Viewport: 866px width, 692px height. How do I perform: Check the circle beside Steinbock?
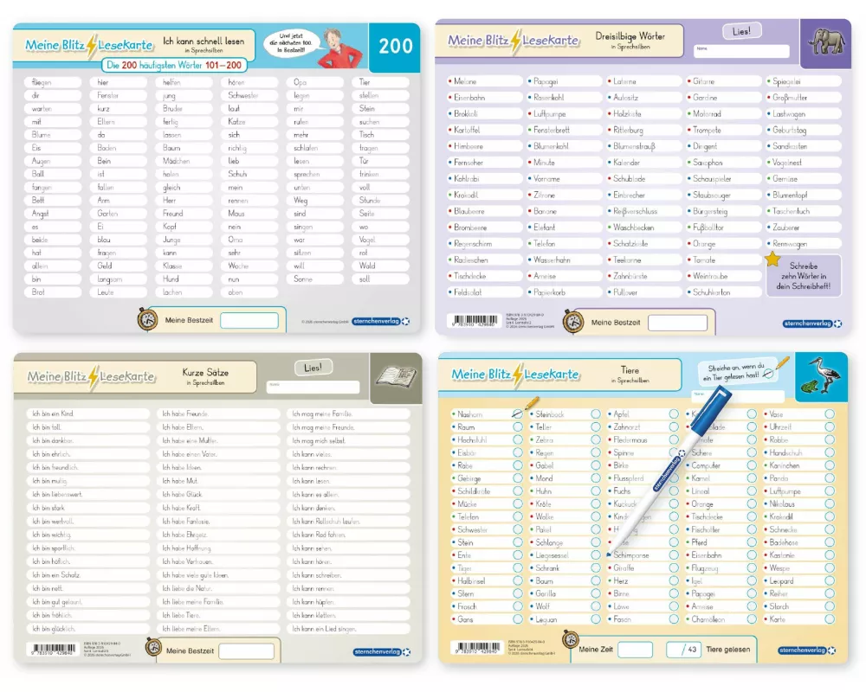tap(596, 414)
